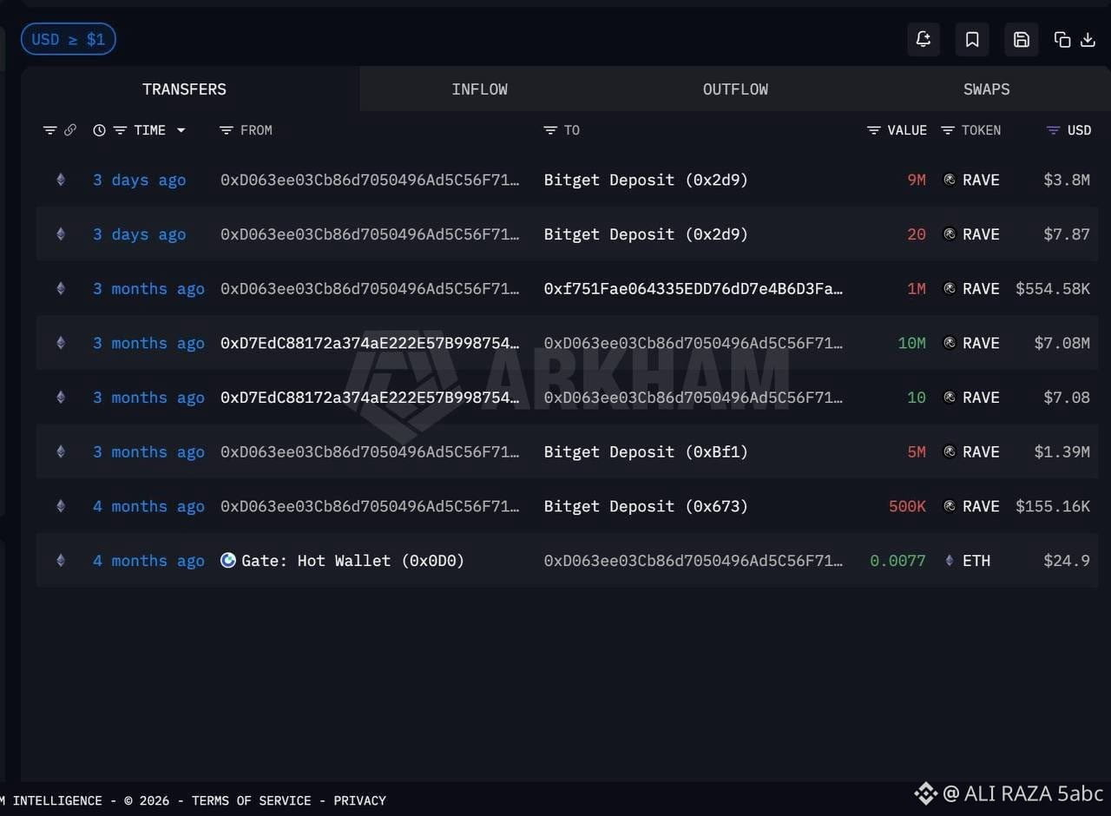This screenshot has width=1111, height=816.
Task: Open Bitget Deposit (0x2d9) in the $7.87 row
Action: click(646, 234)
